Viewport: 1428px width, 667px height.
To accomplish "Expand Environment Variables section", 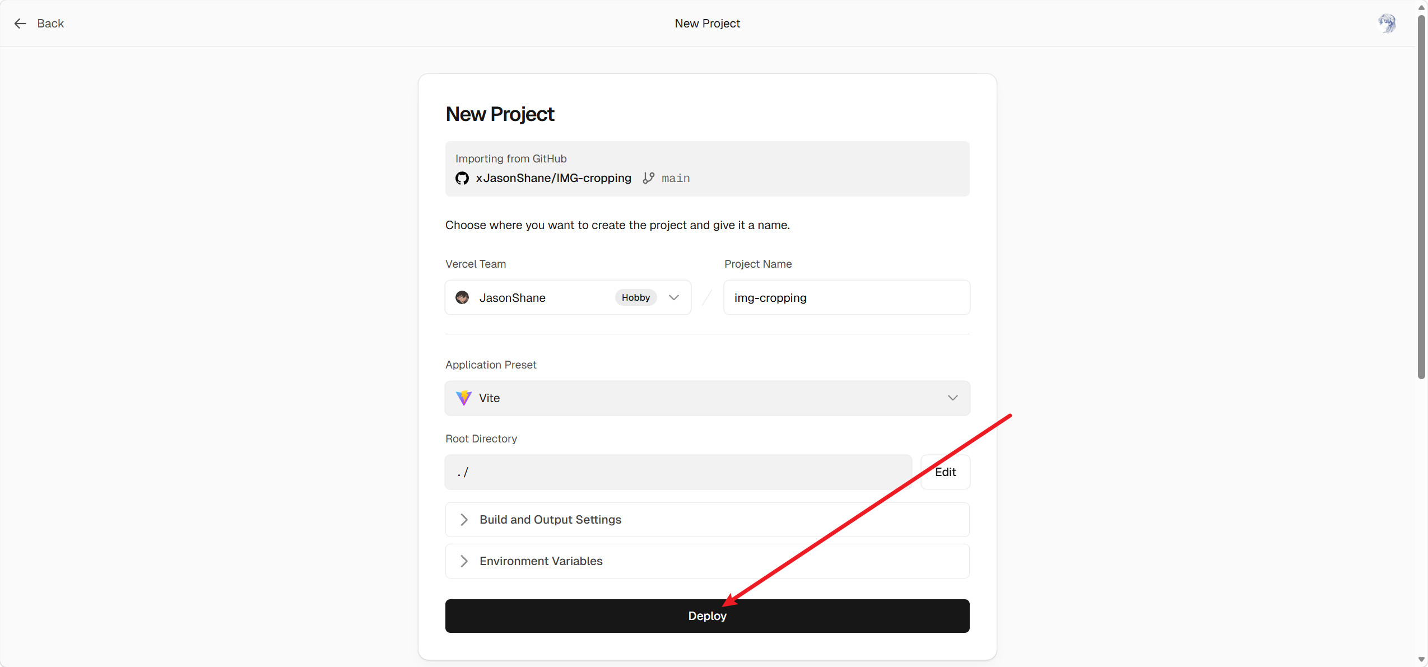I will coord(541,561).
